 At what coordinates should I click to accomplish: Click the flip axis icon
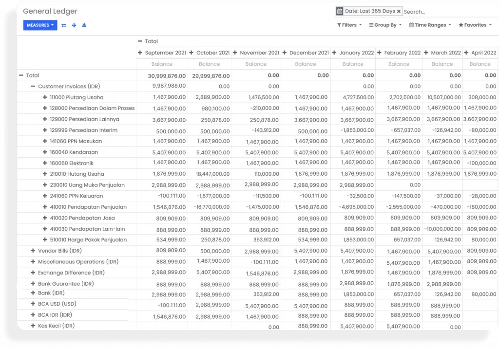click(64, 25)
